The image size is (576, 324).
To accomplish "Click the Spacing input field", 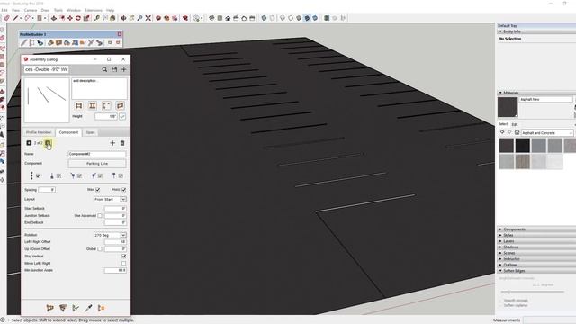I will [47, 190].
